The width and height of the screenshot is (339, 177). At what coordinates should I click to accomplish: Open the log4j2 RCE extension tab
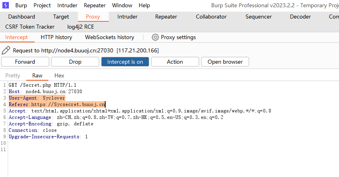81,27
